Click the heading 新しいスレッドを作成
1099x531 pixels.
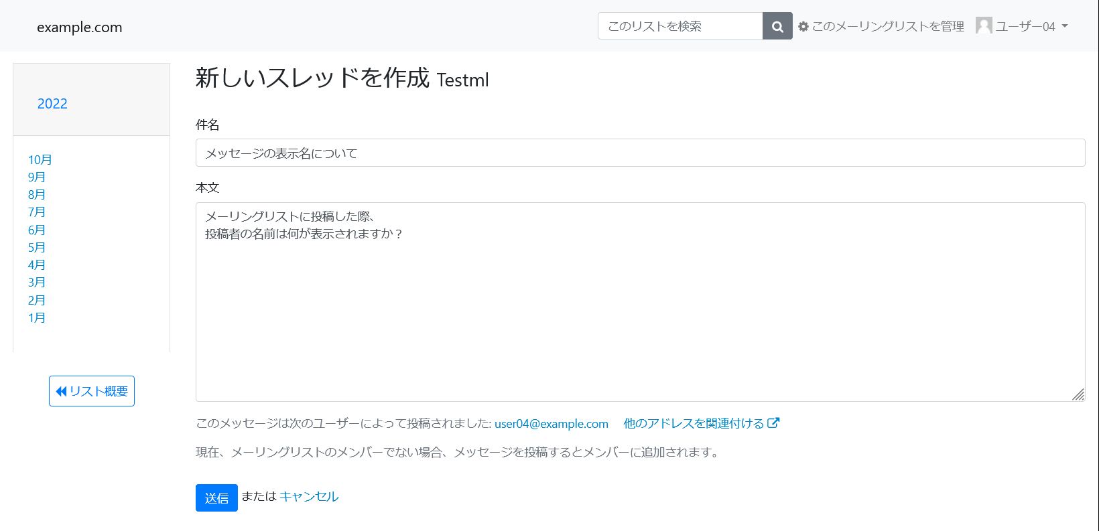click(x=312, y=78)
